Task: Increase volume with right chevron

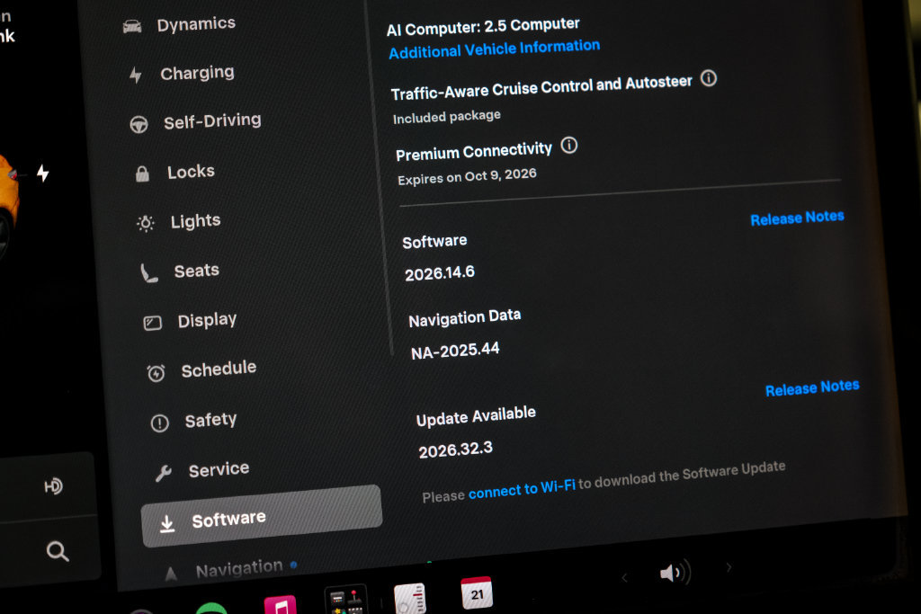Action: click(729, 567)
